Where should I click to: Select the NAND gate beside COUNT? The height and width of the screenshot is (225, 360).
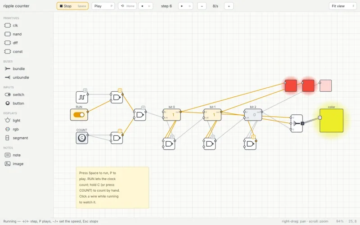click(117, 138)
